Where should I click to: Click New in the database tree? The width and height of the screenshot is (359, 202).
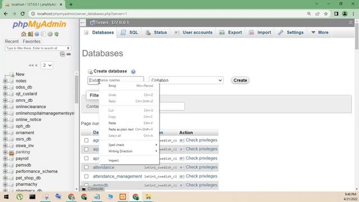pos(20,74)
